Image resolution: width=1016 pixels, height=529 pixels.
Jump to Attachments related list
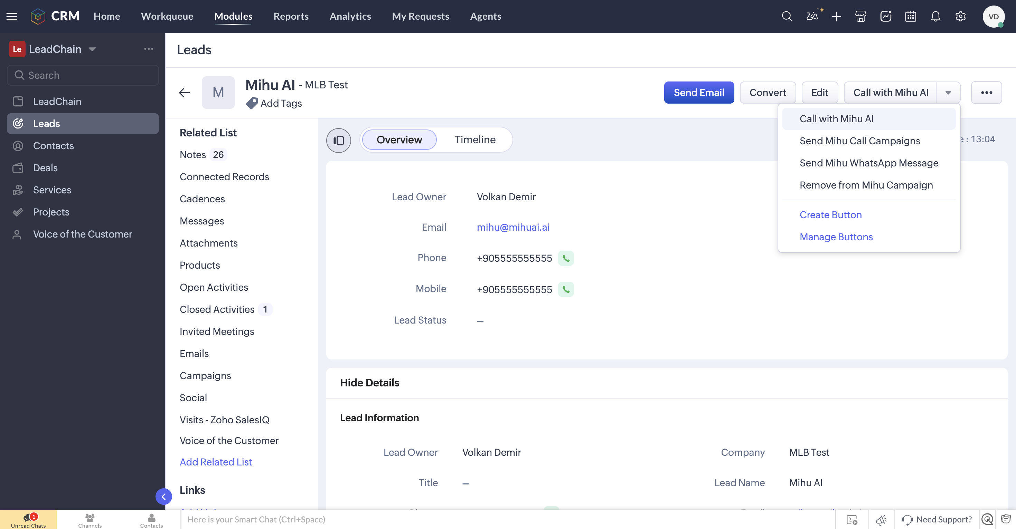pyautogui.click(x=209, y=243)
